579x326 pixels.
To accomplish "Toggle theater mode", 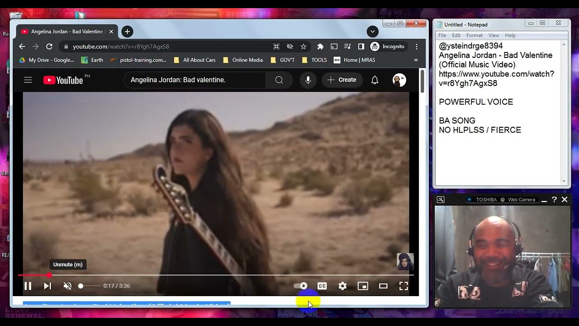I will (383, 286).
